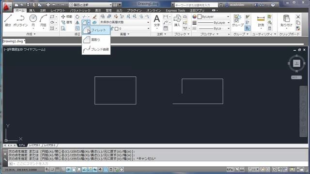Switch to the Output (出力) ribbon tab
This screenshot has height=174, width=310.
(x=119, y=11)
